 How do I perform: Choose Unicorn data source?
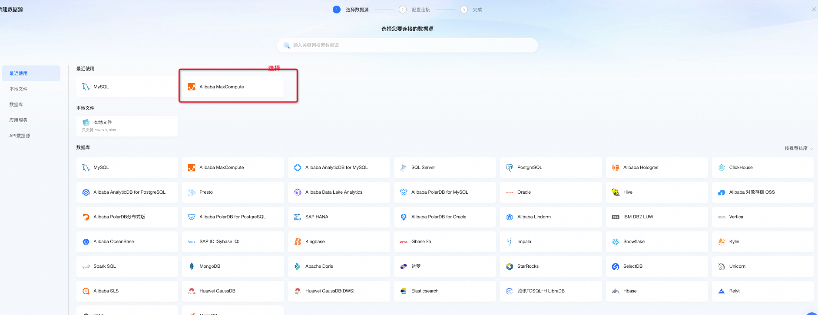(763, 266)
